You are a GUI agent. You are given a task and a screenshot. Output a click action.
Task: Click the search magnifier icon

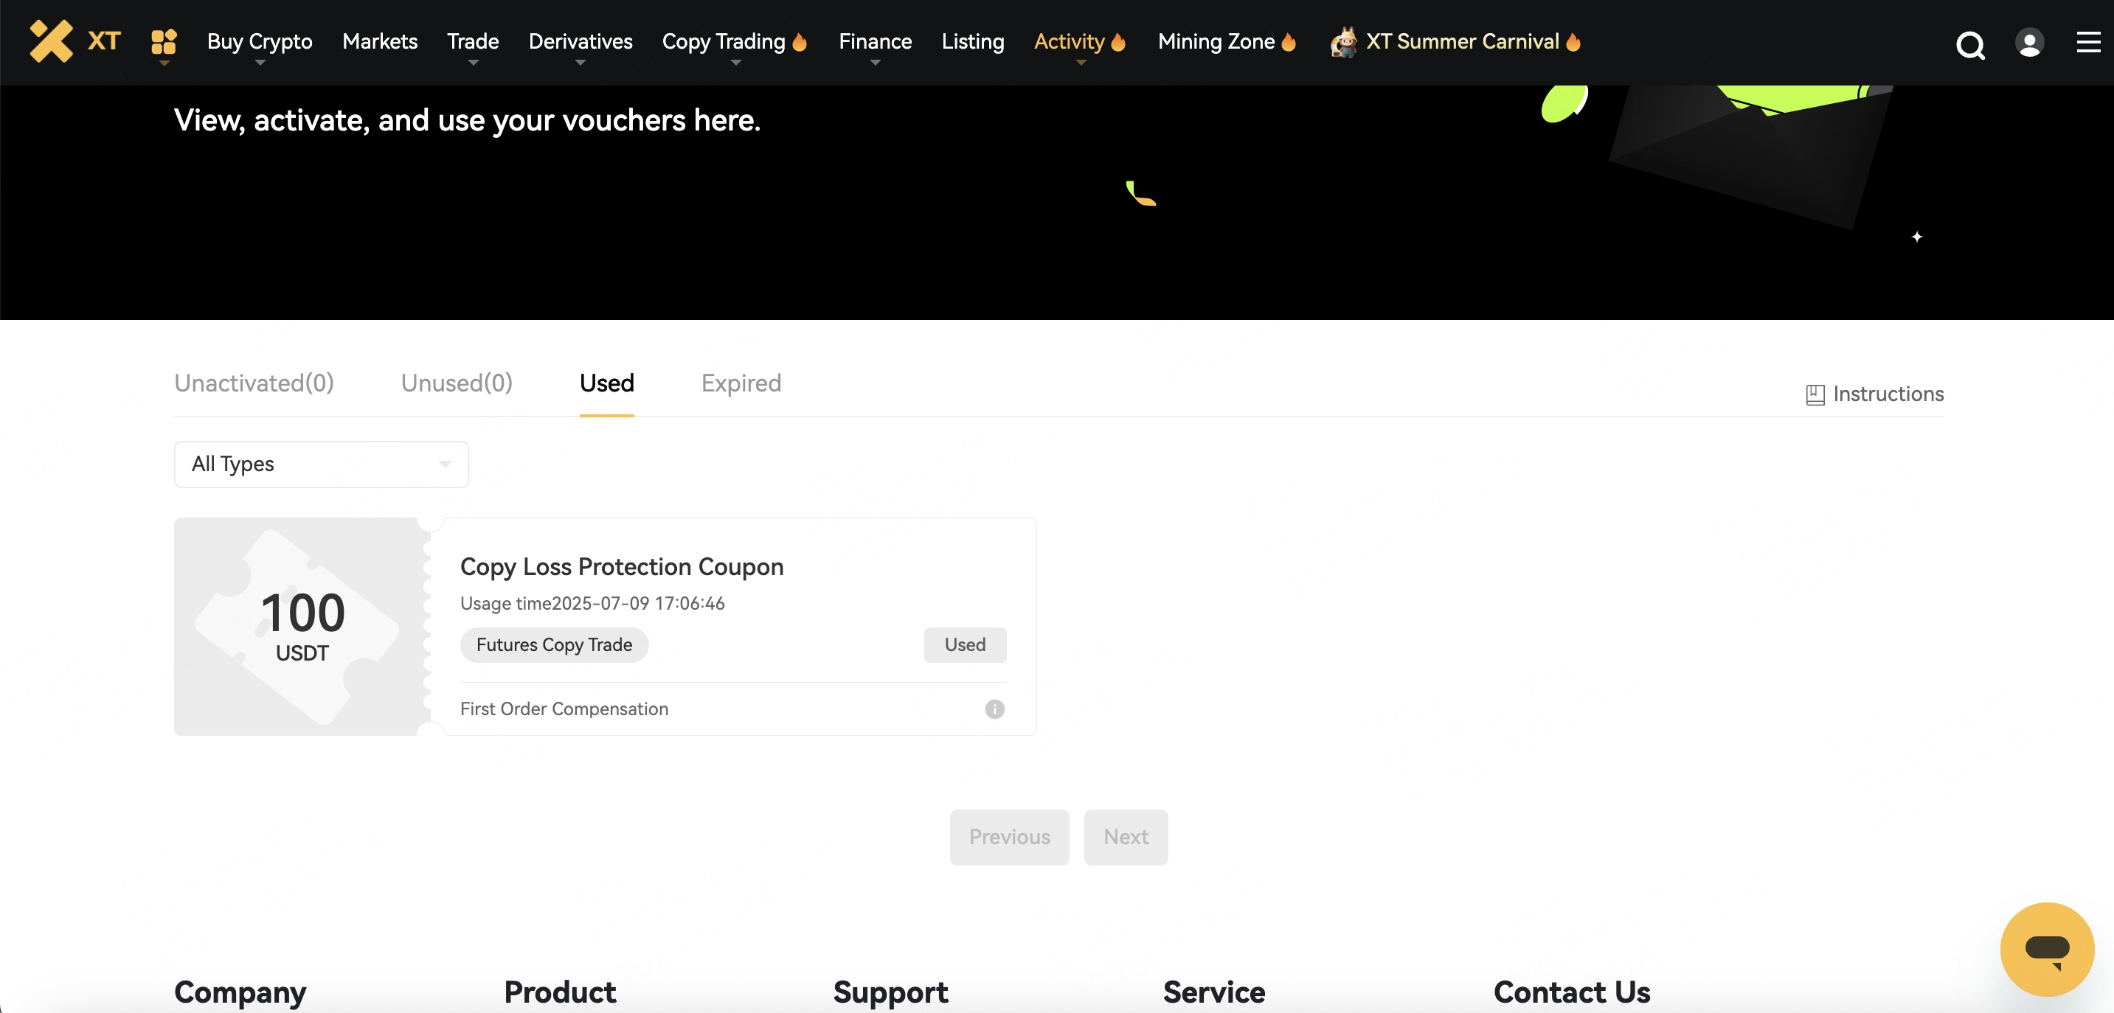[1969, 45]
